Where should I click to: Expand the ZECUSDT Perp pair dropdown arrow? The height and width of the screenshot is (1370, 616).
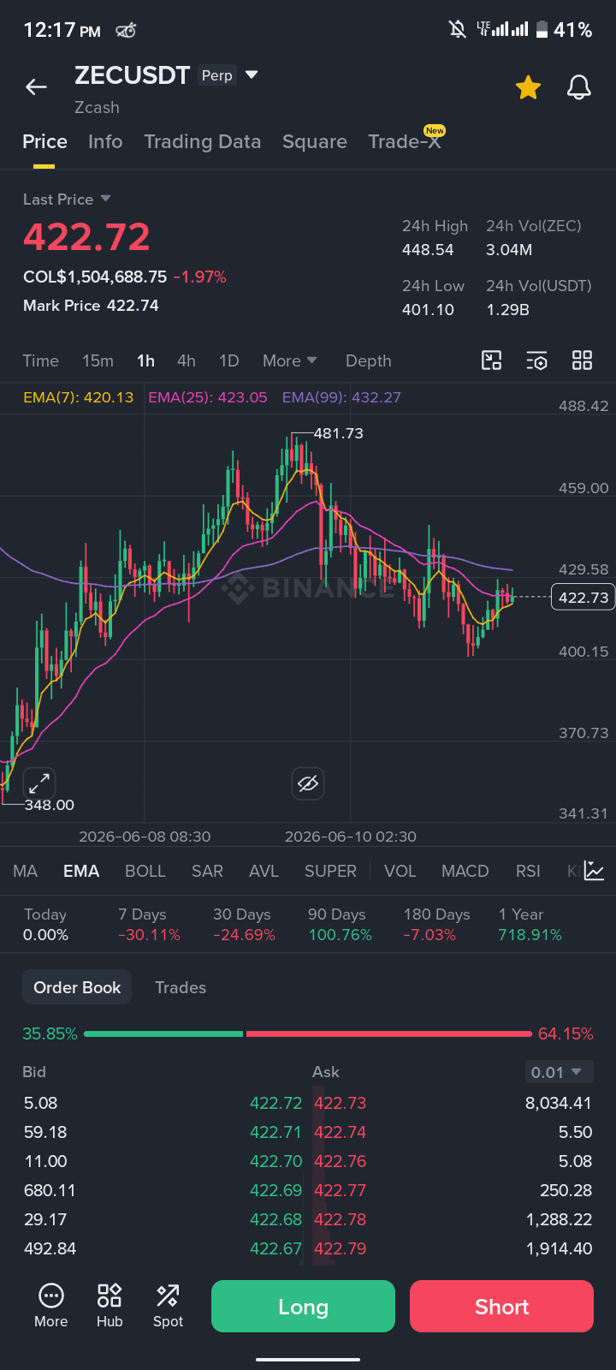252,74
